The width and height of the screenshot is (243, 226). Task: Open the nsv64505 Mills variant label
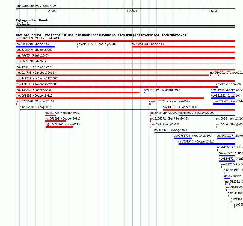(x=230, y=147)
